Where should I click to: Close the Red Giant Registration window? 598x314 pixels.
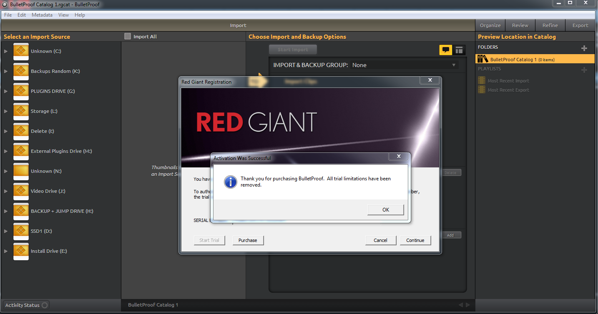tap(430, 80)
